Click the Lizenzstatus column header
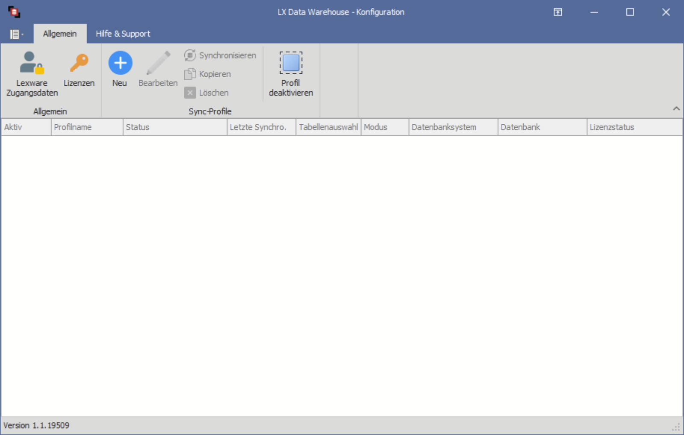684x435 pixels. pos(634,127)
